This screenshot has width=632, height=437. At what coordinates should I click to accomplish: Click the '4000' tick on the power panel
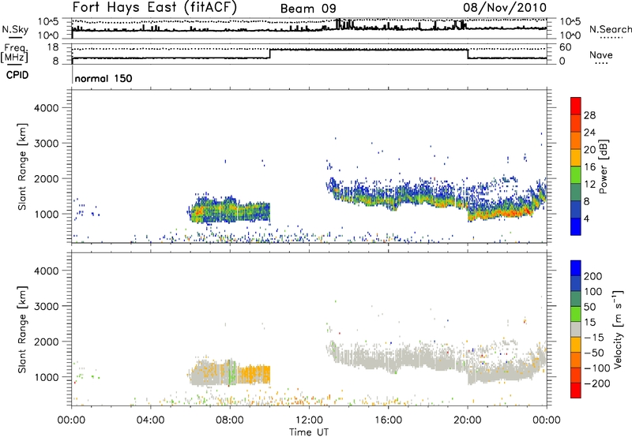[x=46, y=108]
